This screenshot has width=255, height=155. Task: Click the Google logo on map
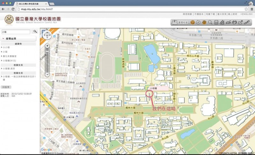(46, 150)
